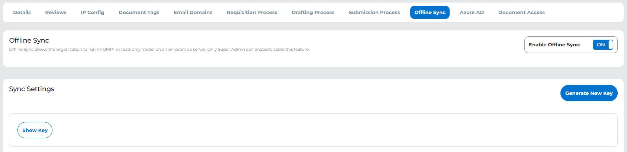Screen dimensions: 627x152
Task: Switch to Drafting Process tab
Action: (313, 13)
